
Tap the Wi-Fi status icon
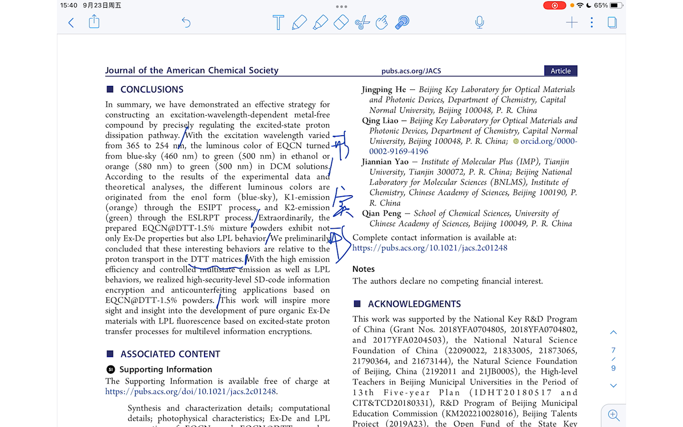[580, 5]
